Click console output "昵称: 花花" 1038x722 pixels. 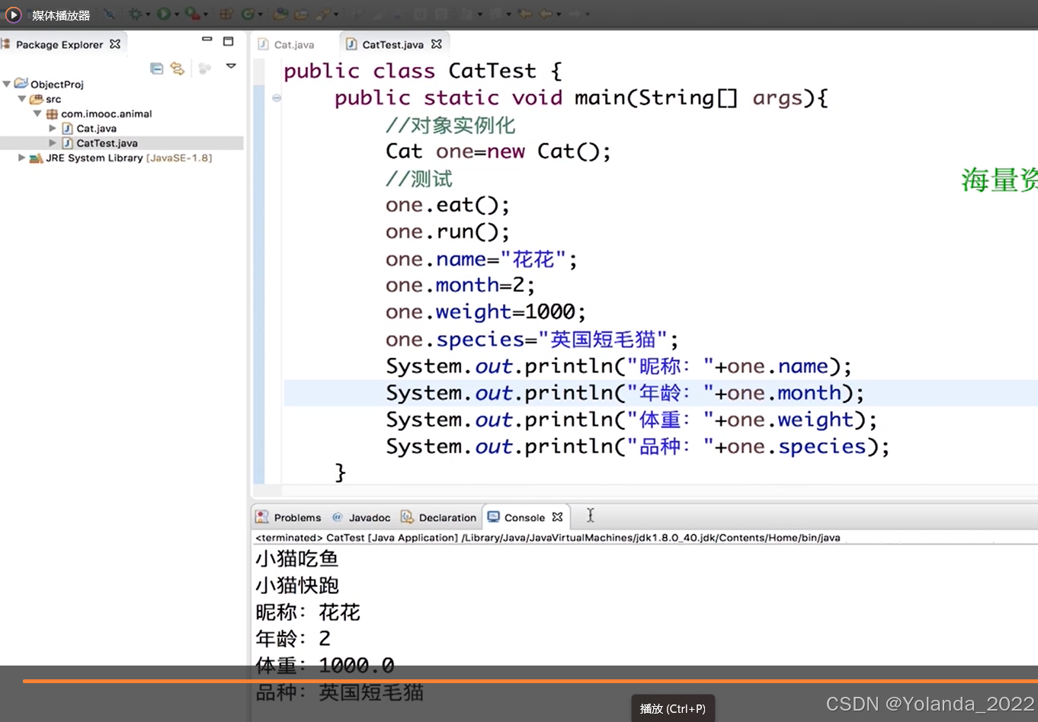pyautogui.click(x=308, y=612)
